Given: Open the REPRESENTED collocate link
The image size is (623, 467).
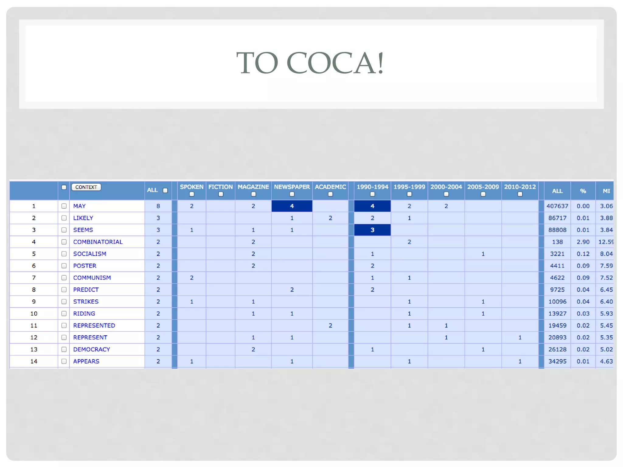Looking at the screenshot, I should click(x=94, y=326).
